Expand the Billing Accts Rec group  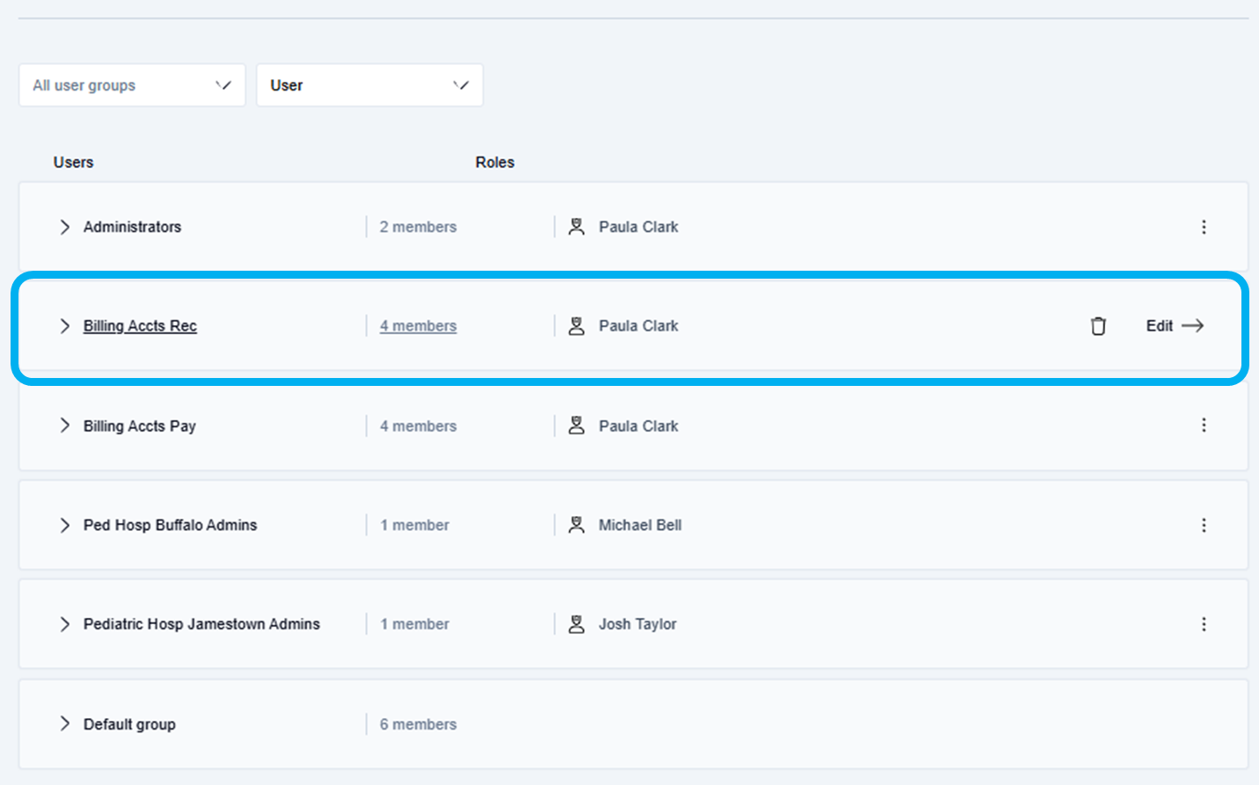64,326
